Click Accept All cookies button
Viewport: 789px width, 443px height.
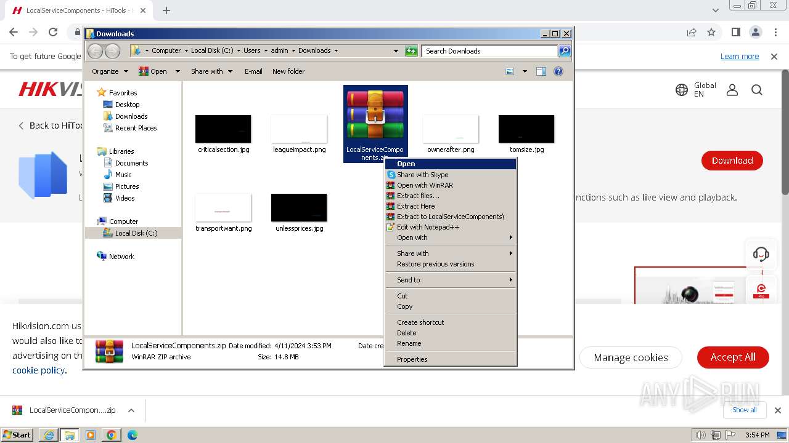coord(733,357)
